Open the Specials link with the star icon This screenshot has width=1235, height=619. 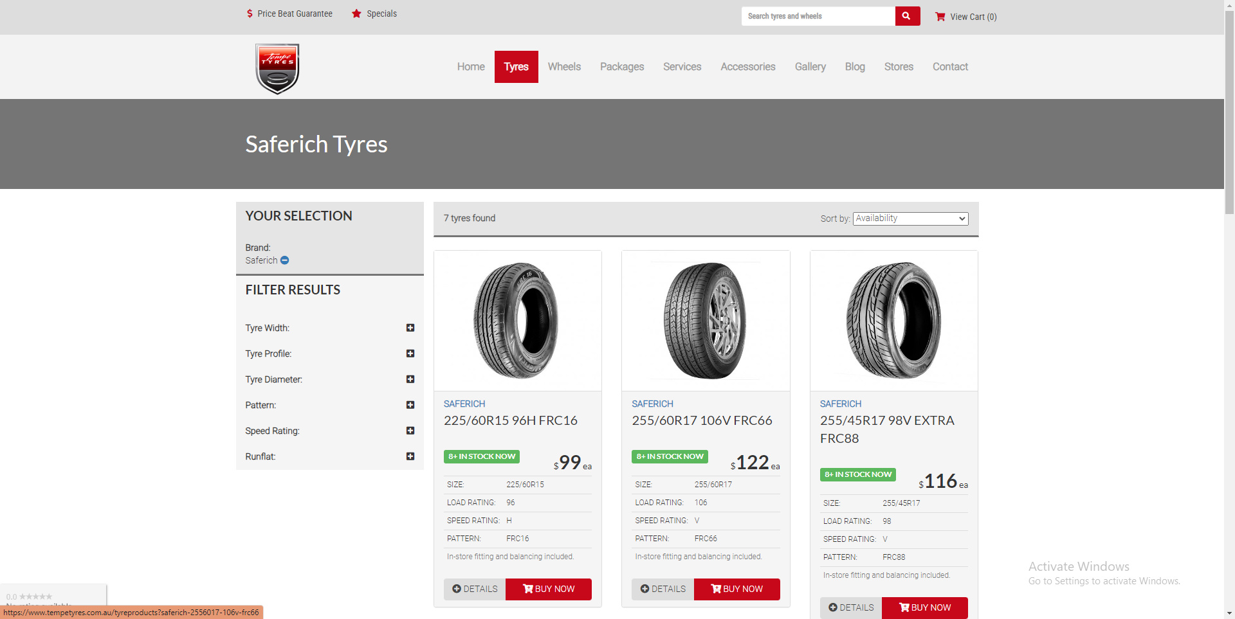(374, 13)
